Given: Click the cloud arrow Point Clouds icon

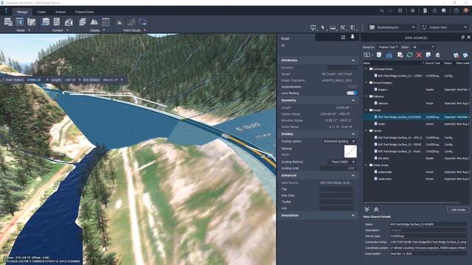Looking at the screenshot, I should [142, 22].
